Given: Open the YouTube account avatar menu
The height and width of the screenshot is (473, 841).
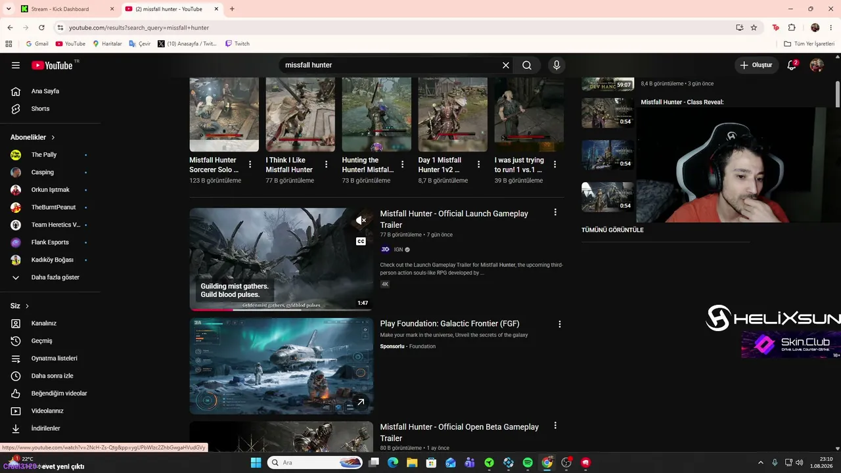Looking at the screenshot, I should [817, 65].
